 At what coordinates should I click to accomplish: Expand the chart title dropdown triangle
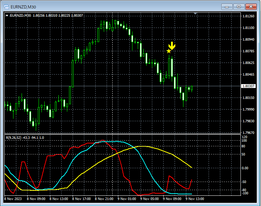click(7, 16)
